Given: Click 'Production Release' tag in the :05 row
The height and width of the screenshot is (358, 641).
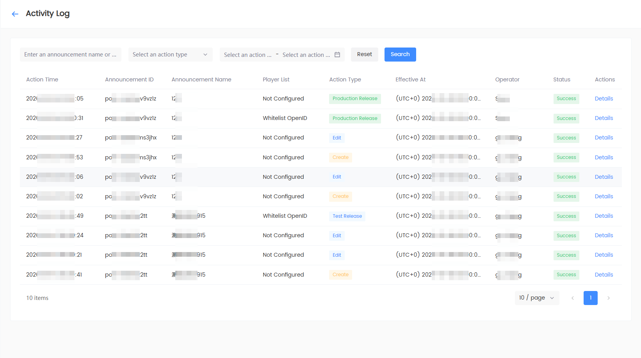Looking at the screenshot, I should click(x=355, y=99).
